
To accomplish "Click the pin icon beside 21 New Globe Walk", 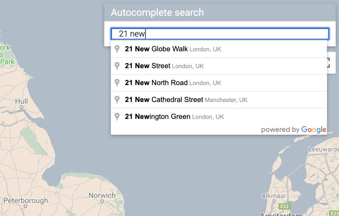I will pos(117,49).
